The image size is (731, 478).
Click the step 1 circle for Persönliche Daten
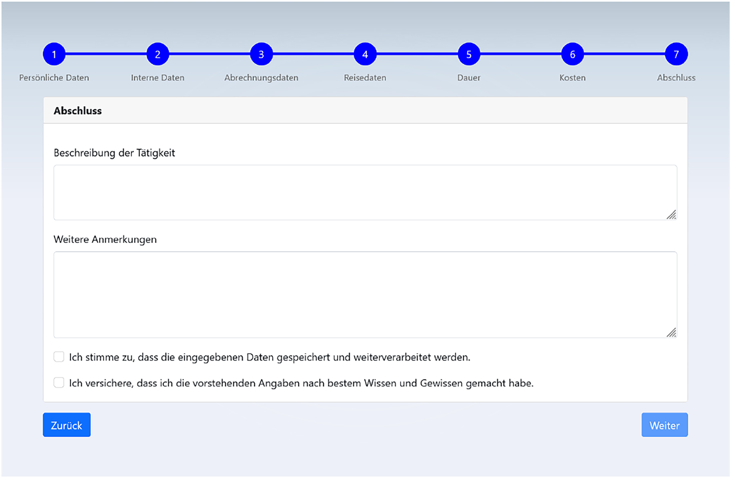tap(54, 53)
